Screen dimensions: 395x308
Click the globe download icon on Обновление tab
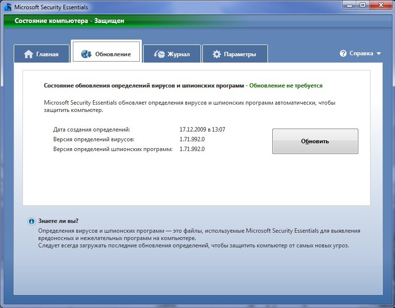(86, 54)
